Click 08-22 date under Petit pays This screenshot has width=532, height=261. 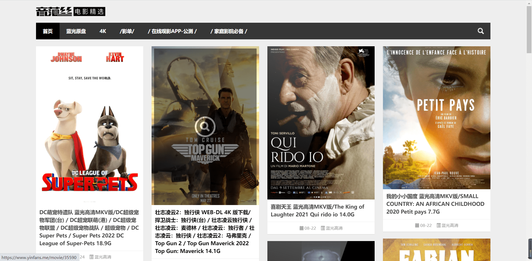coord(426,225)
